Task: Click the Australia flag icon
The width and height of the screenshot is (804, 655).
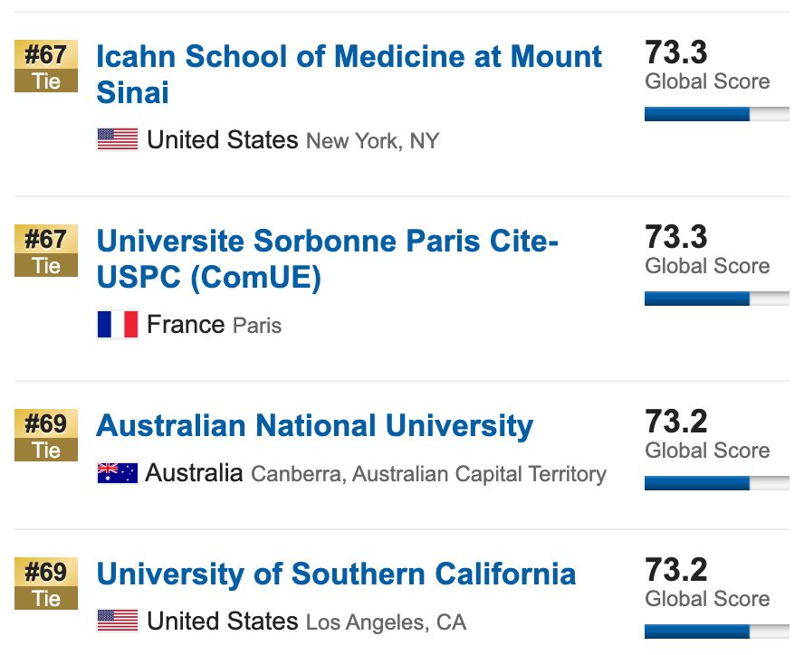Action: 118,473
